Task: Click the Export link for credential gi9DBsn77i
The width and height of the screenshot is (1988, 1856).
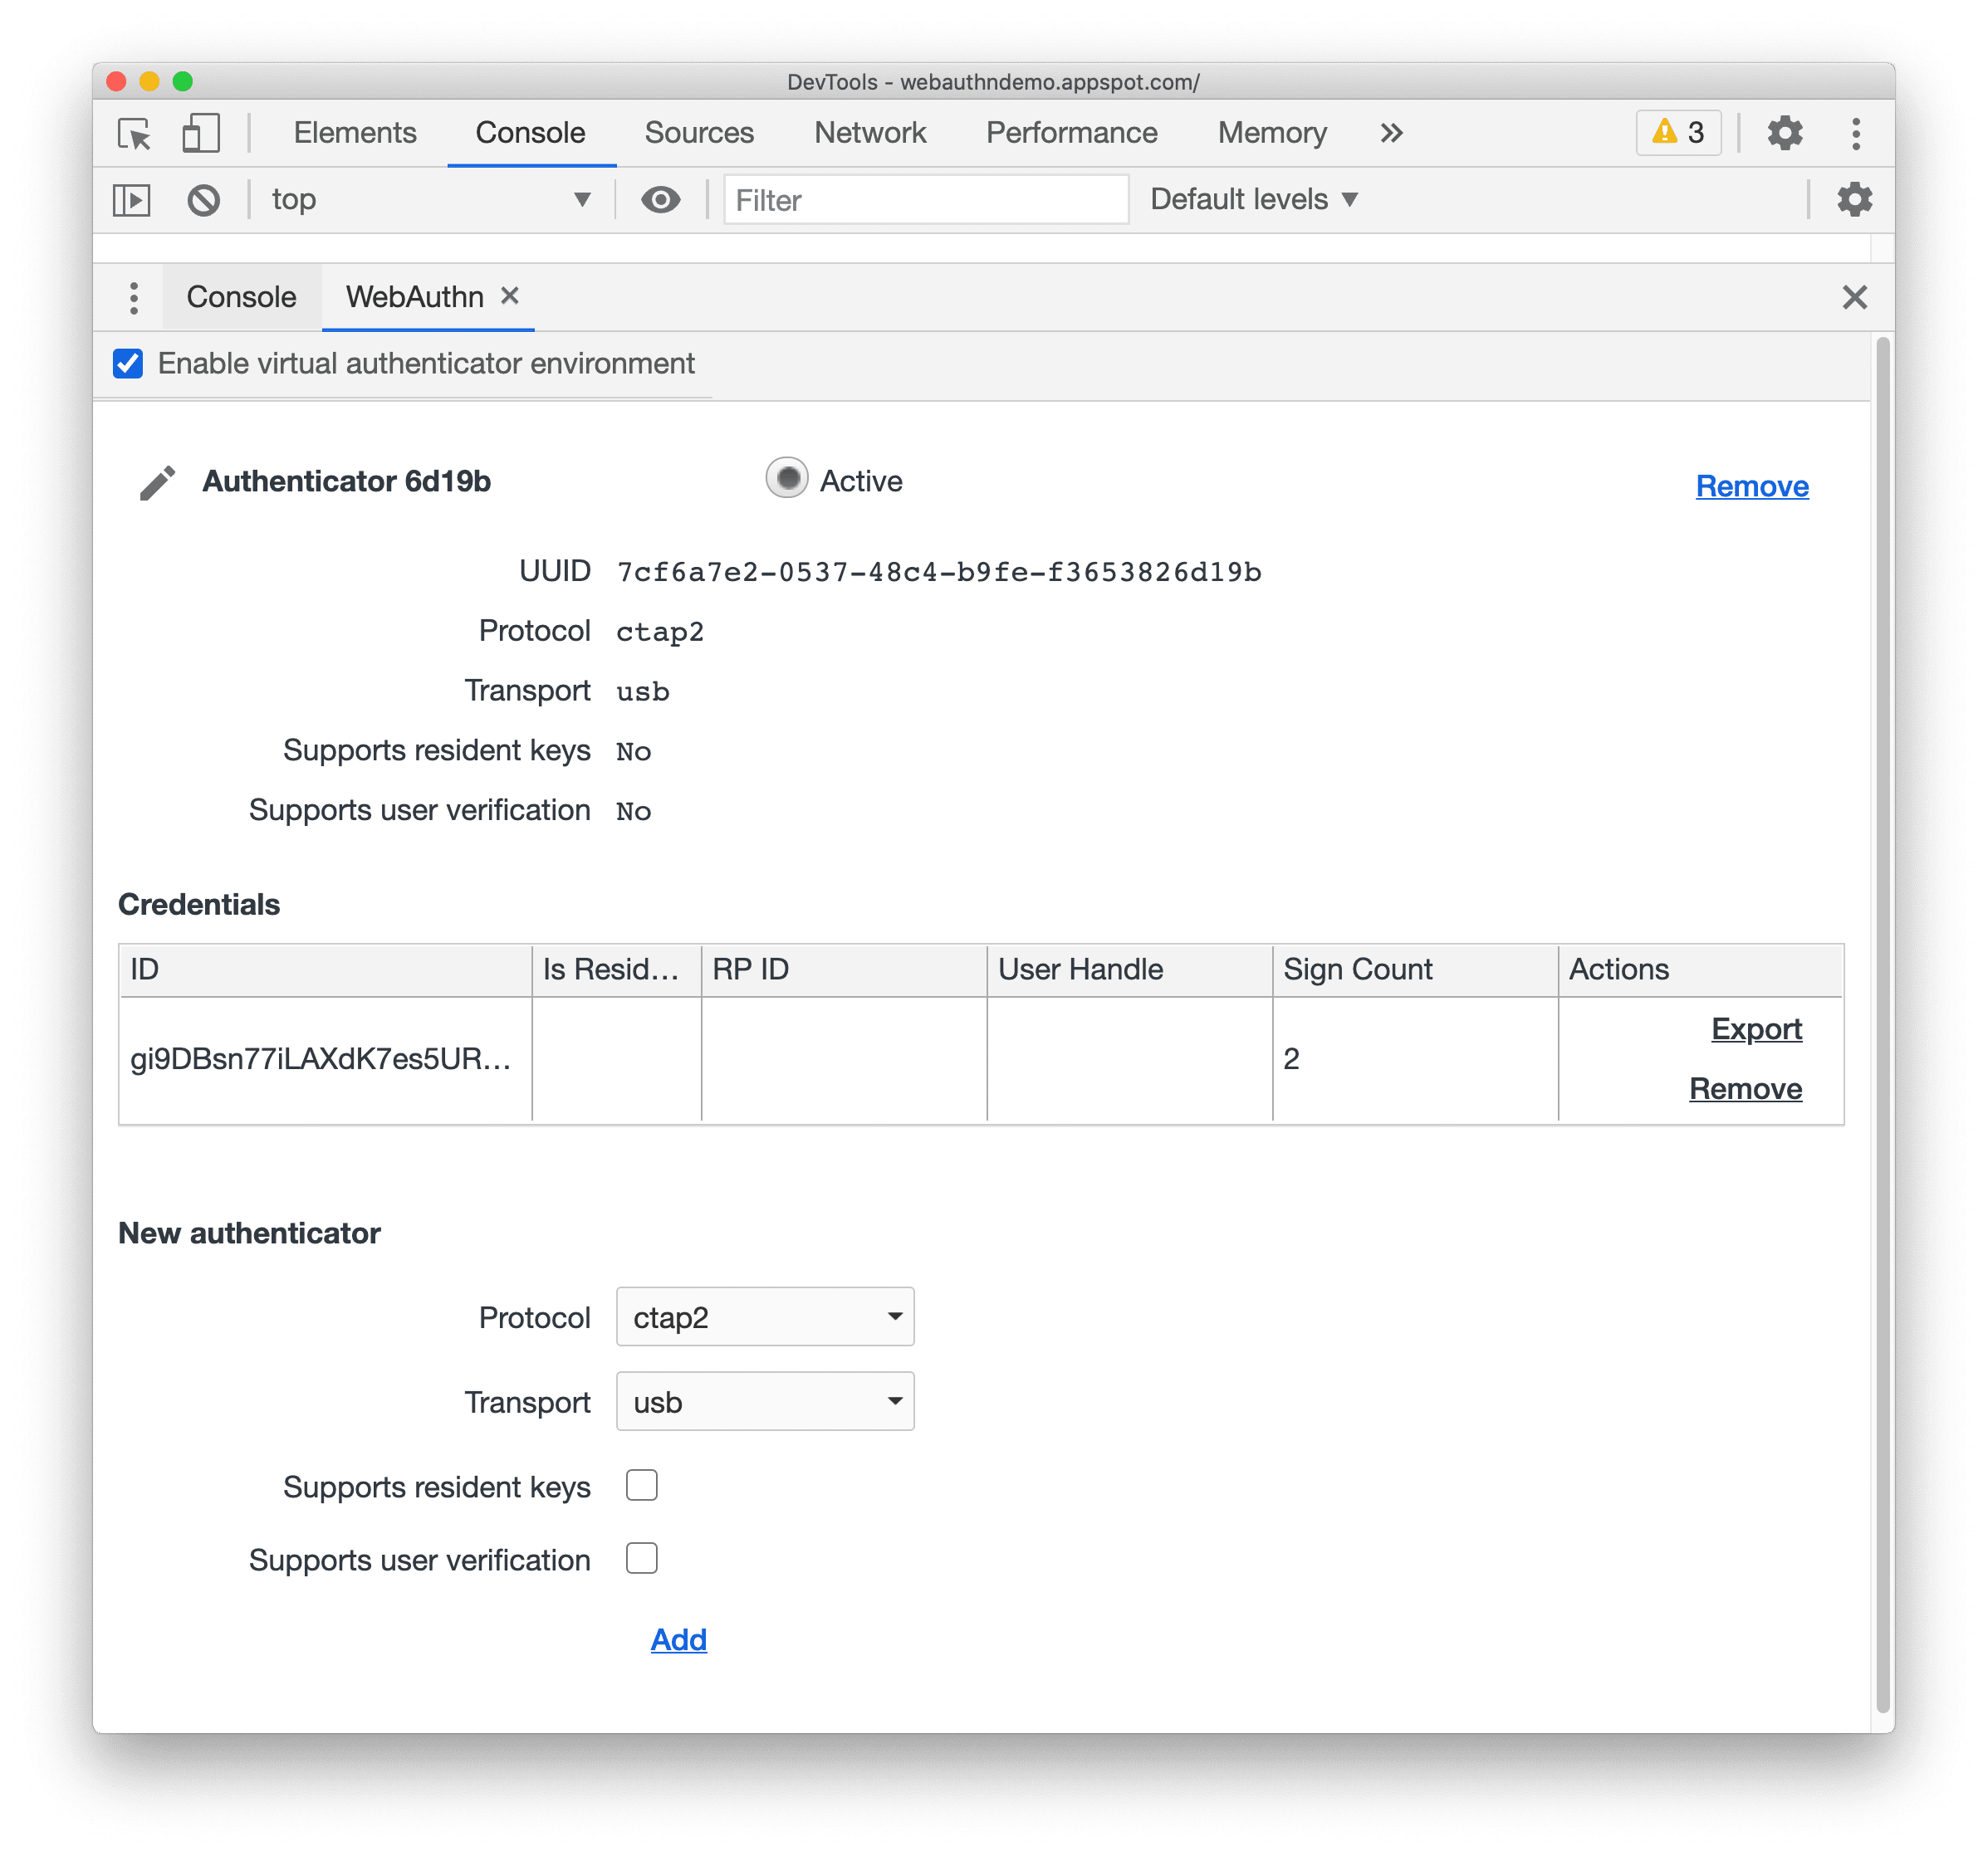Action: (1755, 1031)
